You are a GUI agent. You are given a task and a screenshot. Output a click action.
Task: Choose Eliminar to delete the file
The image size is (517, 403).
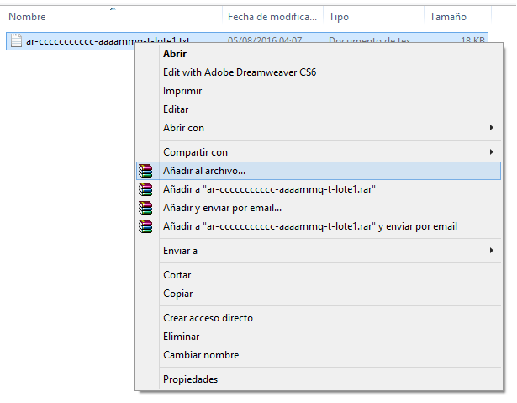click(x=182, y=337)
